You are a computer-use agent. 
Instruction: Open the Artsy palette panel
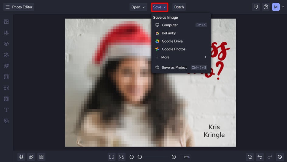click(x=6, y=66)
